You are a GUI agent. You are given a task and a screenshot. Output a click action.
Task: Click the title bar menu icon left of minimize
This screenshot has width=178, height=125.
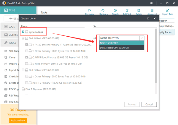pyautogui.click(x=151, y=3)
